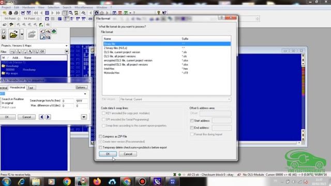Enable 'Compress as ZIP-File' checkbox
The image size is (331, 186).
tap(100, 136)
